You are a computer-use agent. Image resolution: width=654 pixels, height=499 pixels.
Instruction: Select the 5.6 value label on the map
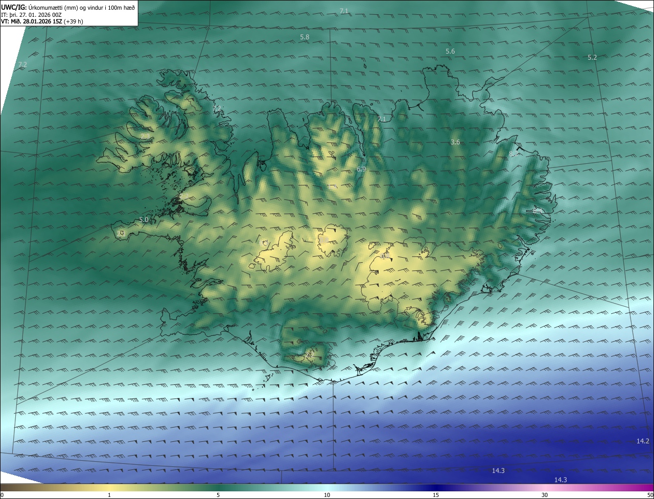point(450,52)
